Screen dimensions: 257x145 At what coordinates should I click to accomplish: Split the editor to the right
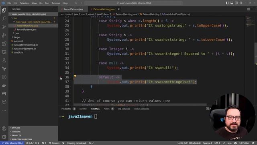249,9
